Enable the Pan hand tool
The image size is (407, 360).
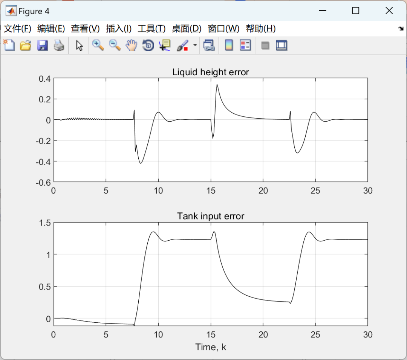point(132,46)
